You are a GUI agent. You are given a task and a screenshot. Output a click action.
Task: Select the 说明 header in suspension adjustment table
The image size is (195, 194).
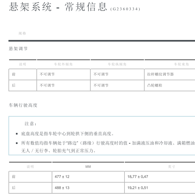click(x=22, y=64)
